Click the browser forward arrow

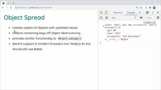[x=7, y=8]
